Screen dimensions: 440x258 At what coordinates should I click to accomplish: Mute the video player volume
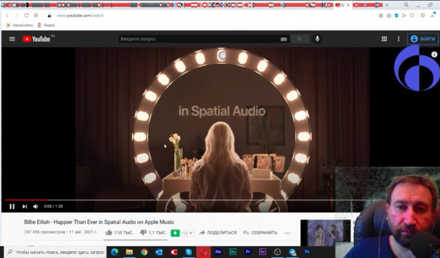pyautogui.click(x=36, y=207)
